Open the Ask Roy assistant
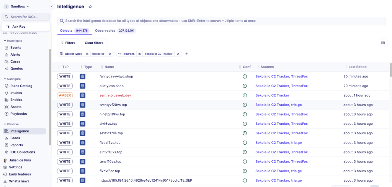Image resolution: width=392 pixels, height=187 pixels. pyautogui.click(x=26, y=27)
